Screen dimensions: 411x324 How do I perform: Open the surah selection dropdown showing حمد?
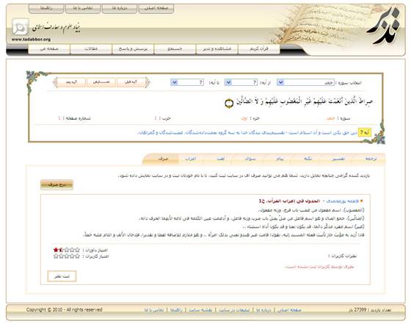click(305, 82)
